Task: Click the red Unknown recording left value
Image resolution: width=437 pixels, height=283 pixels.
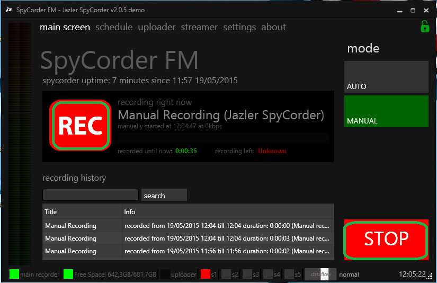Action: click(272, 151)
